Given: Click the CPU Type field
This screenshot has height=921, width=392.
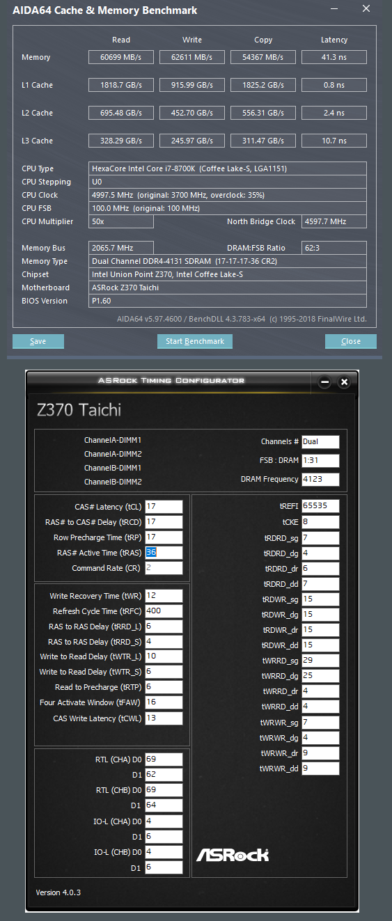Looking at the screenshot, I should (x=228, y=168).
